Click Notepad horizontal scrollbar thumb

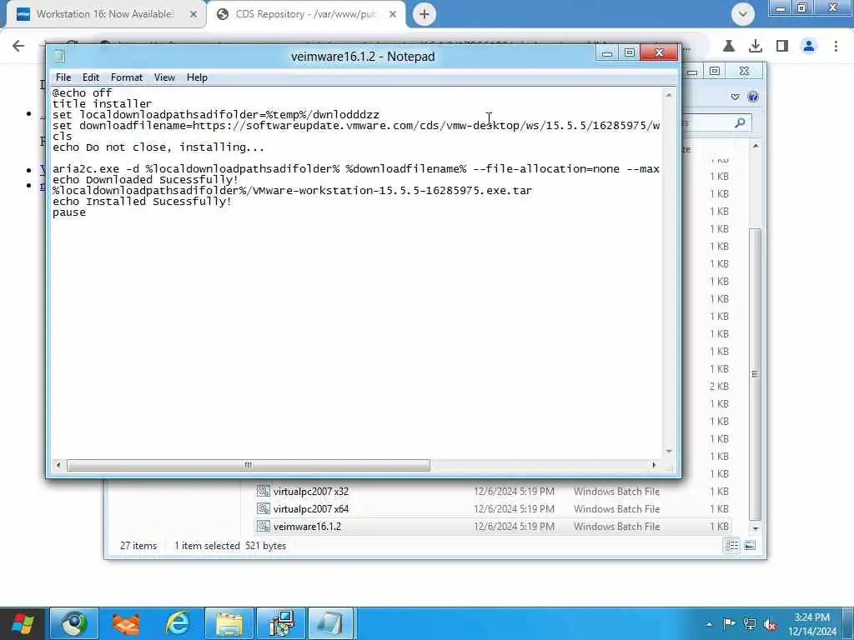tap(249, 465)
